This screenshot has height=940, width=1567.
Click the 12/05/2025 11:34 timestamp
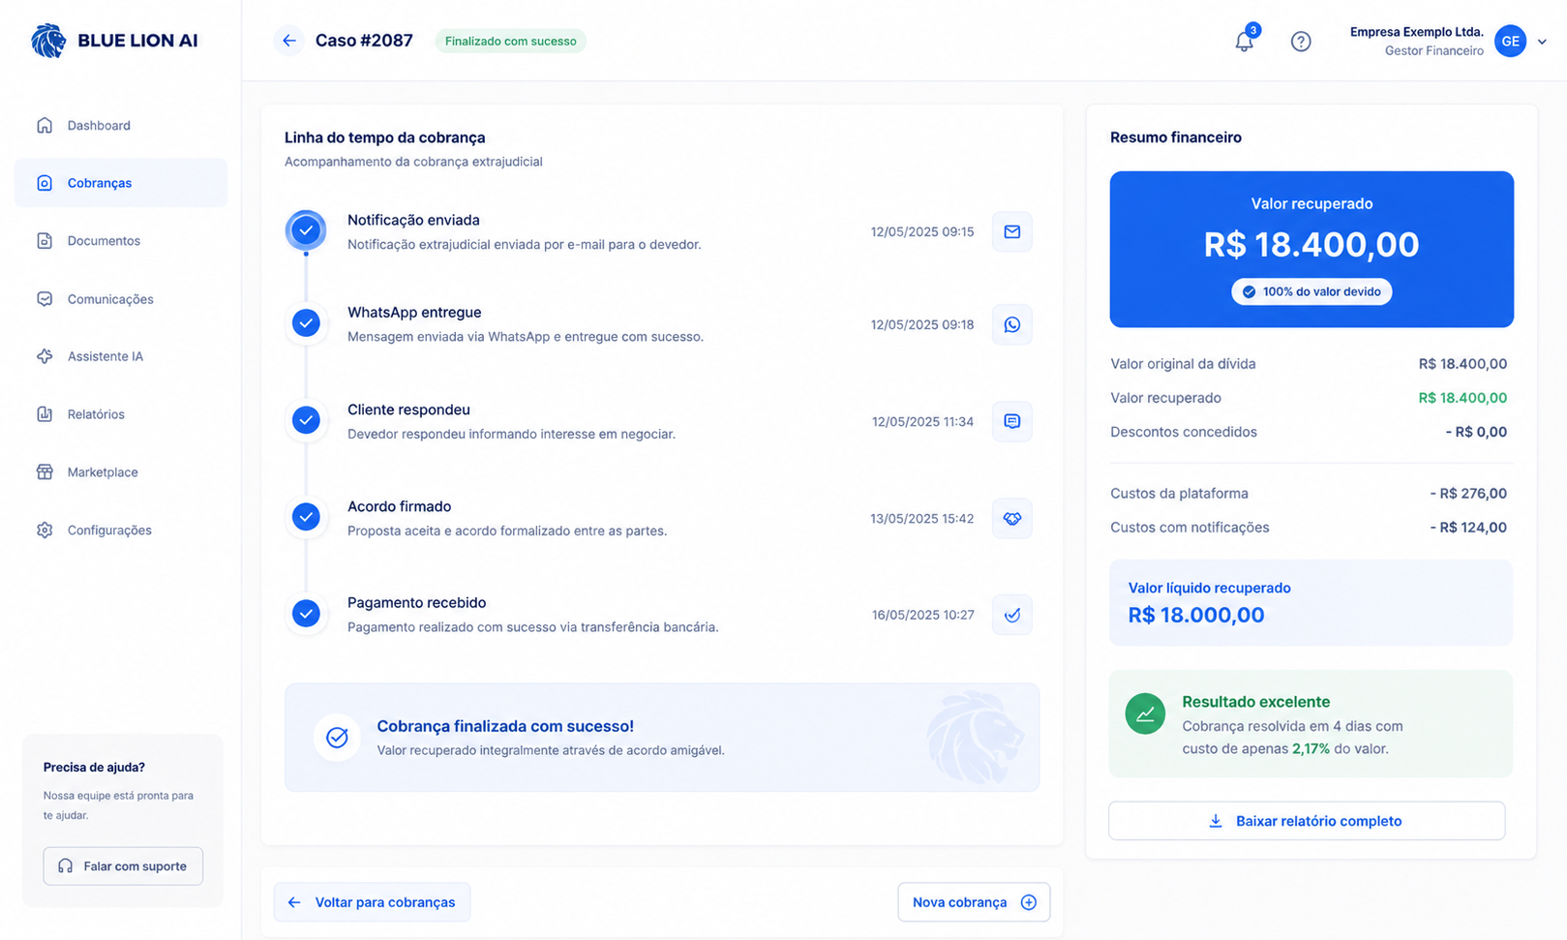(922, 422)
